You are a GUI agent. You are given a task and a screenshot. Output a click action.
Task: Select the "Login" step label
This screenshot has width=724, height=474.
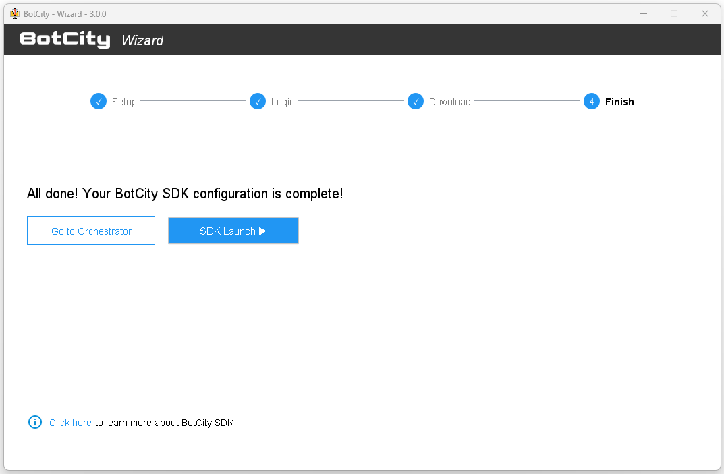283,101
